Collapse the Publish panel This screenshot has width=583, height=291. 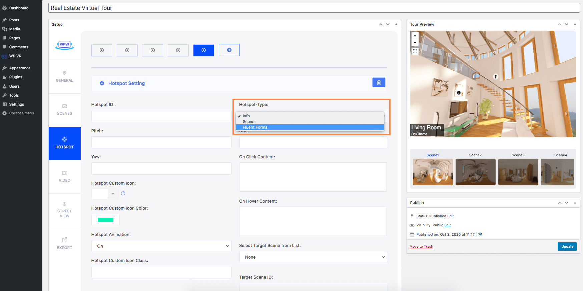click(x=575, y=203)
